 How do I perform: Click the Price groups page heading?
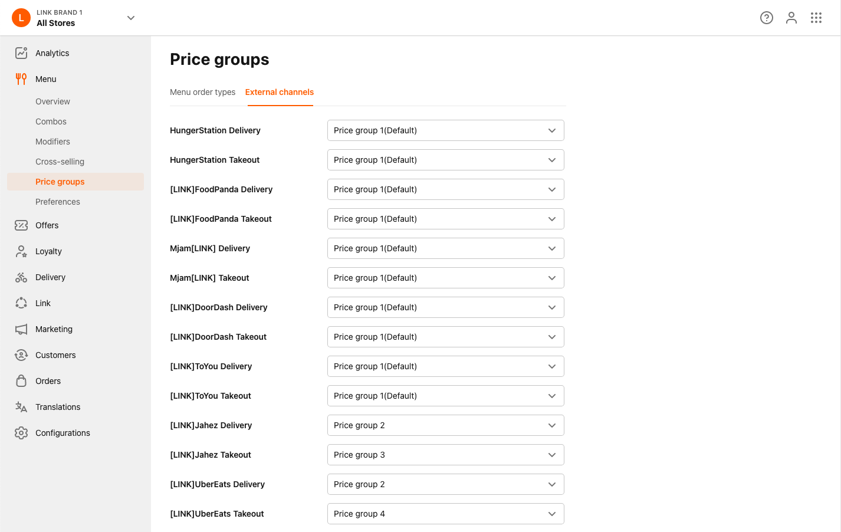[x=219, y=60]
